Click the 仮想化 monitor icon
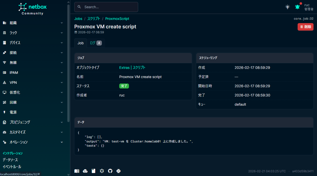The width and height of the screenshot is (317, 176). 4,92
